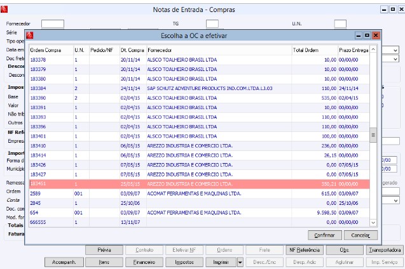Image resolution: width=405 pixels, height=269 pixels.
Task: Open the Financeiro button
Action: tap(144, 262)
